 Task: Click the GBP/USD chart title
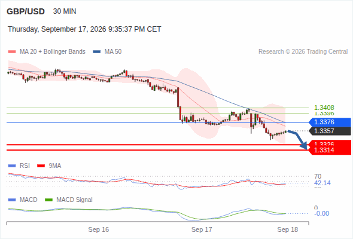pyautogui.click(x=26, y=11)
